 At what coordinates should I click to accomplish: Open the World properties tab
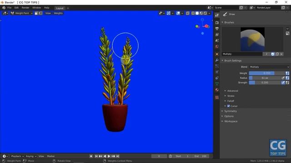[217, 47]
